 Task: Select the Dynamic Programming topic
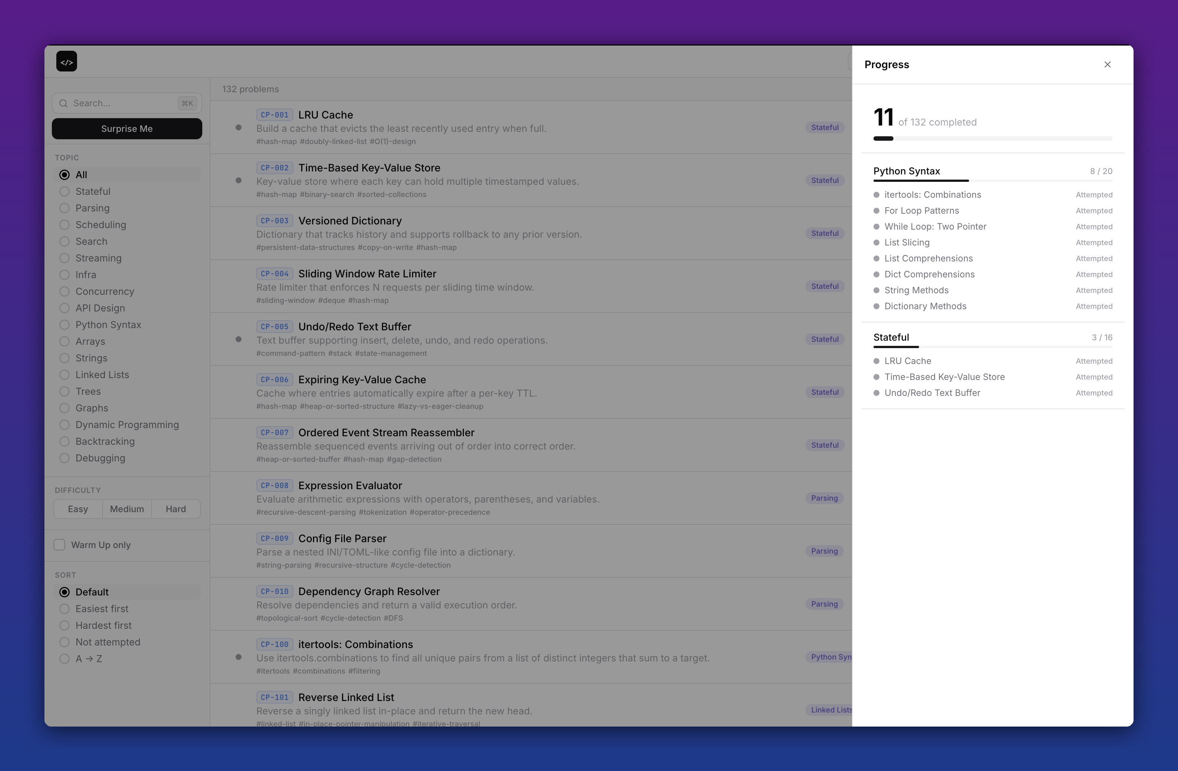pyautogui.click(x=127, y=425)
